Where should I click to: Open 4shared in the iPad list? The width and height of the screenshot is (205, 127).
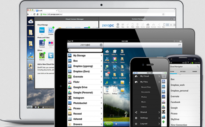pyautogui.click(x=85, y=119)
